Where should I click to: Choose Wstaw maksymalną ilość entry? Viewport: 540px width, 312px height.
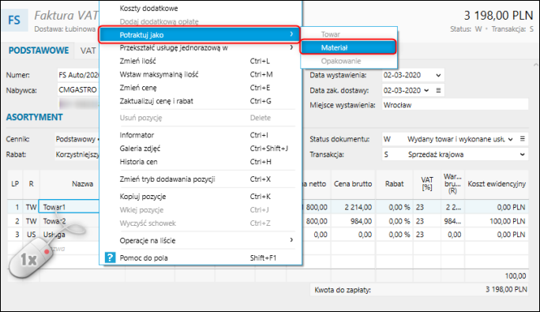201,74
